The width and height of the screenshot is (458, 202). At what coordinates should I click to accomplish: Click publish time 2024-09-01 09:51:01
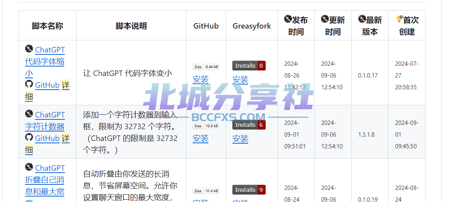[x=295, y=135]
